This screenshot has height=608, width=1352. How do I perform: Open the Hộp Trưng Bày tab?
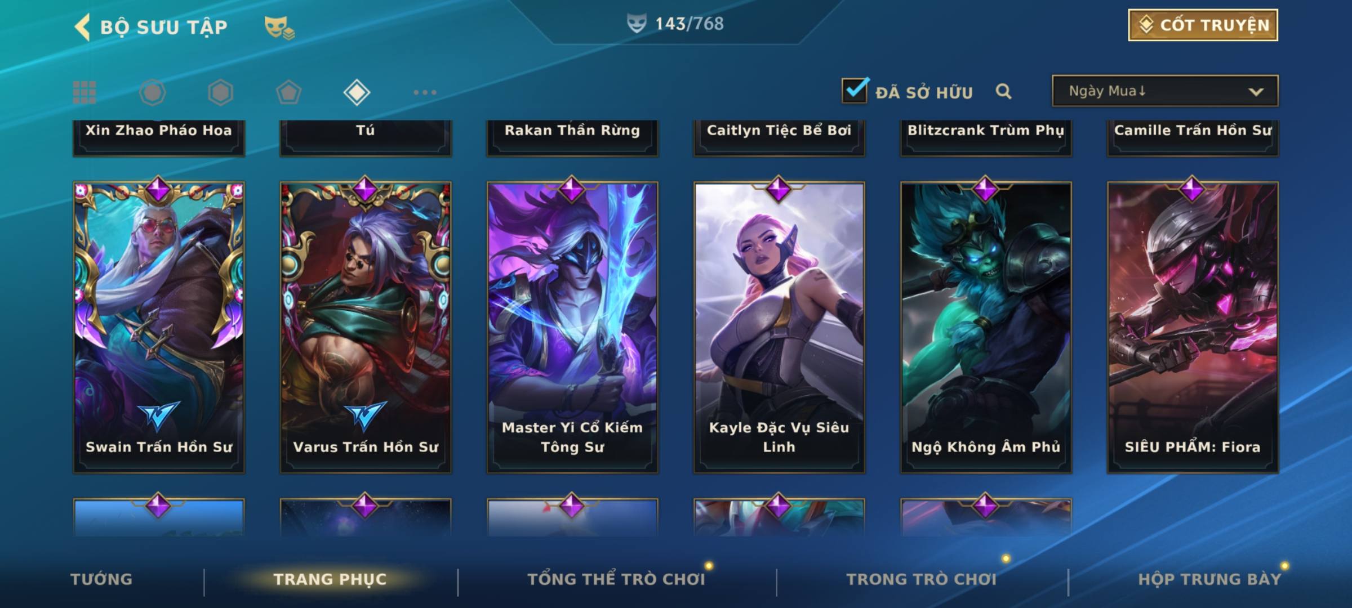tap(1210, 579)
